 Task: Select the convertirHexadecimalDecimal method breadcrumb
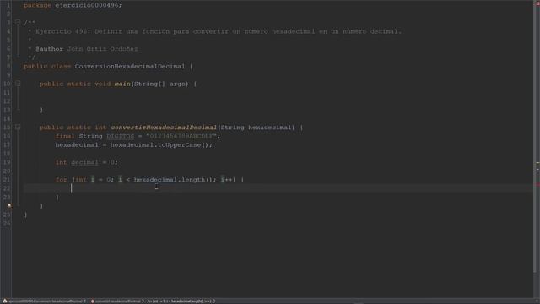coord(118,301)
